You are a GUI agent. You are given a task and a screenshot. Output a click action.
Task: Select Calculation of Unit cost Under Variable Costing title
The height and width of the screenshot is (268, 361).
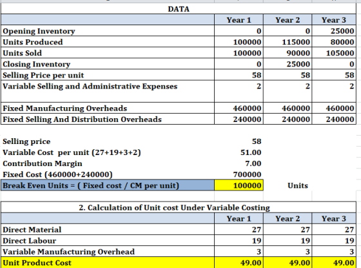(179, 207)
